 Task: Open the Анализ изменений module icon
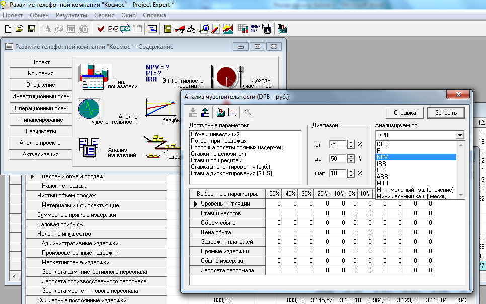[x=90, y=148]
